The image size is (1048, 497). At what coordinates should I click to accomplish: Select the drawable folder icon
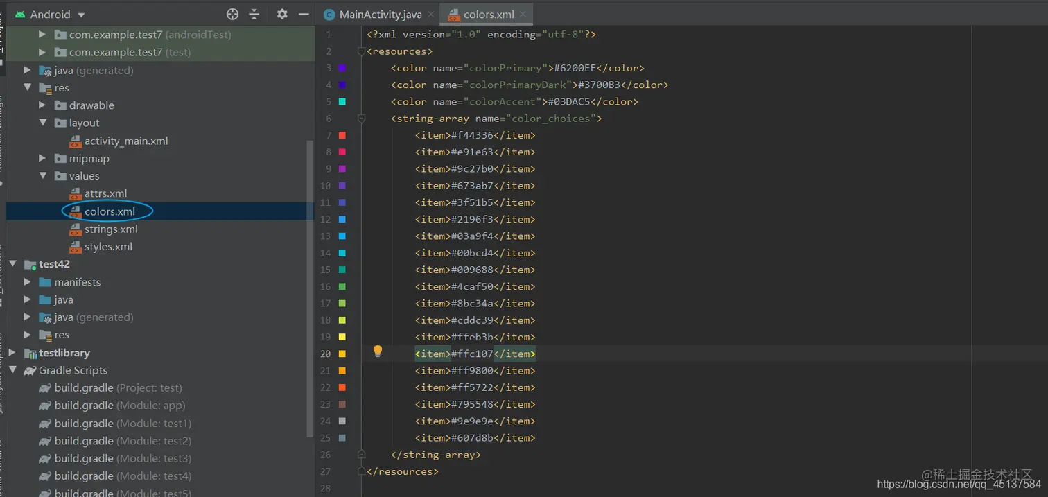(x=60, y=105)
